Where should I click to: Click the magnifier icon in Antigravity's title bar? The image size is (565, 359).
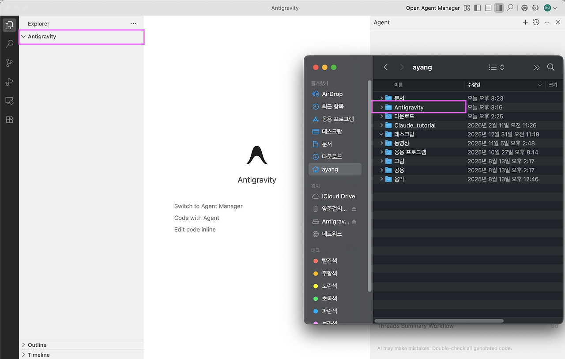[x=510, y=8]
